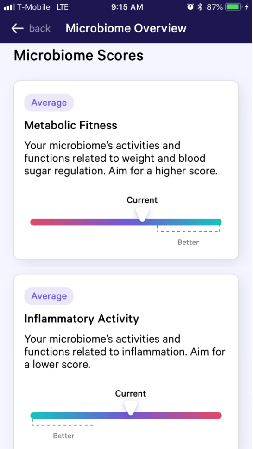Tap the Inflammatory Activity current score marker
This screenshot has height=449, width=253.
pyautogui.click(x=131, y=408)
